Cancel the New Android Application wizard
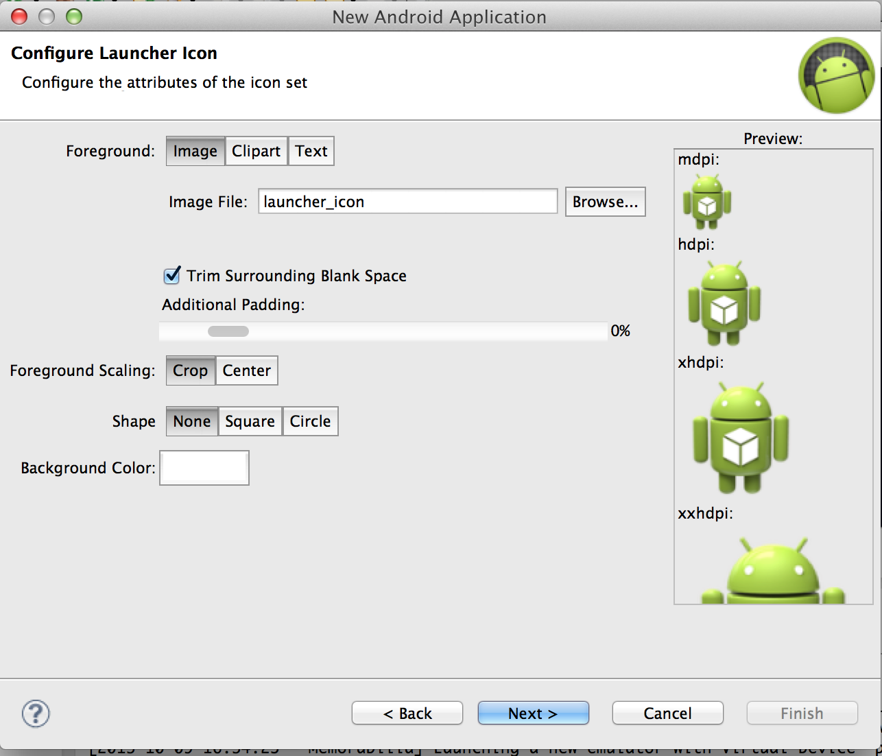Screen dimensions: 882x756 click(668, 713)
